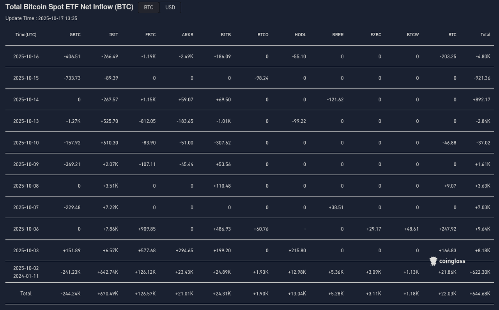This screenshot has width=499, height=310.
Task: Click the total -921.36 for 2025-10-15
Action: pos(482,78)
